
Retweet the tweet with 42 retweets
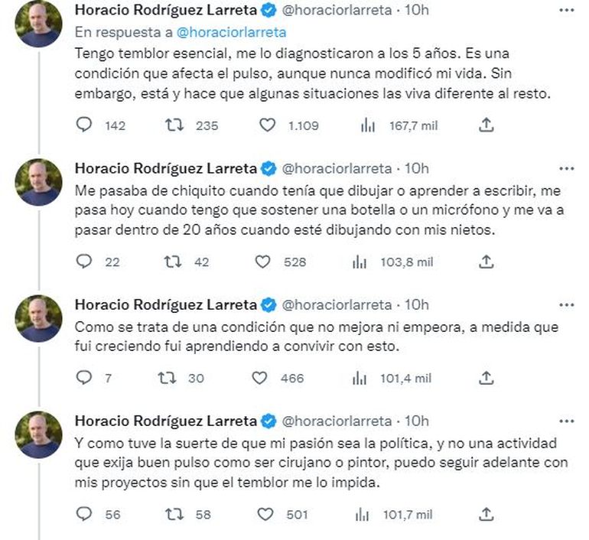pos(174,262)
